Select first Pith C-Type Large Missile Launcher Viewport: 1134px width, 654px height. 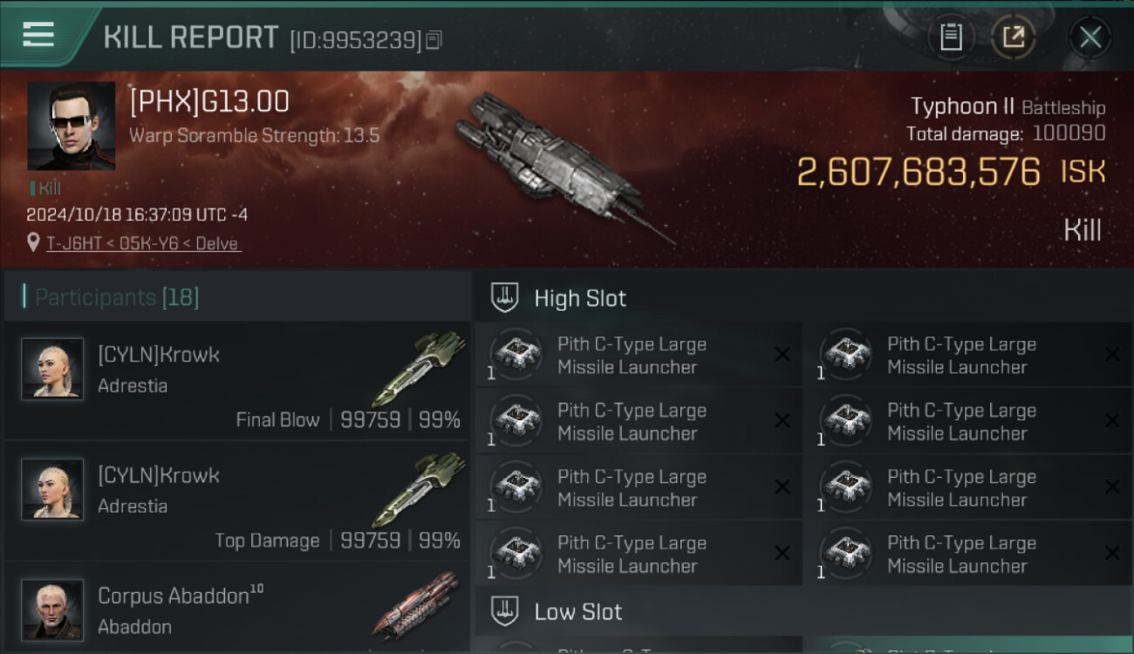tap(632, 355)
